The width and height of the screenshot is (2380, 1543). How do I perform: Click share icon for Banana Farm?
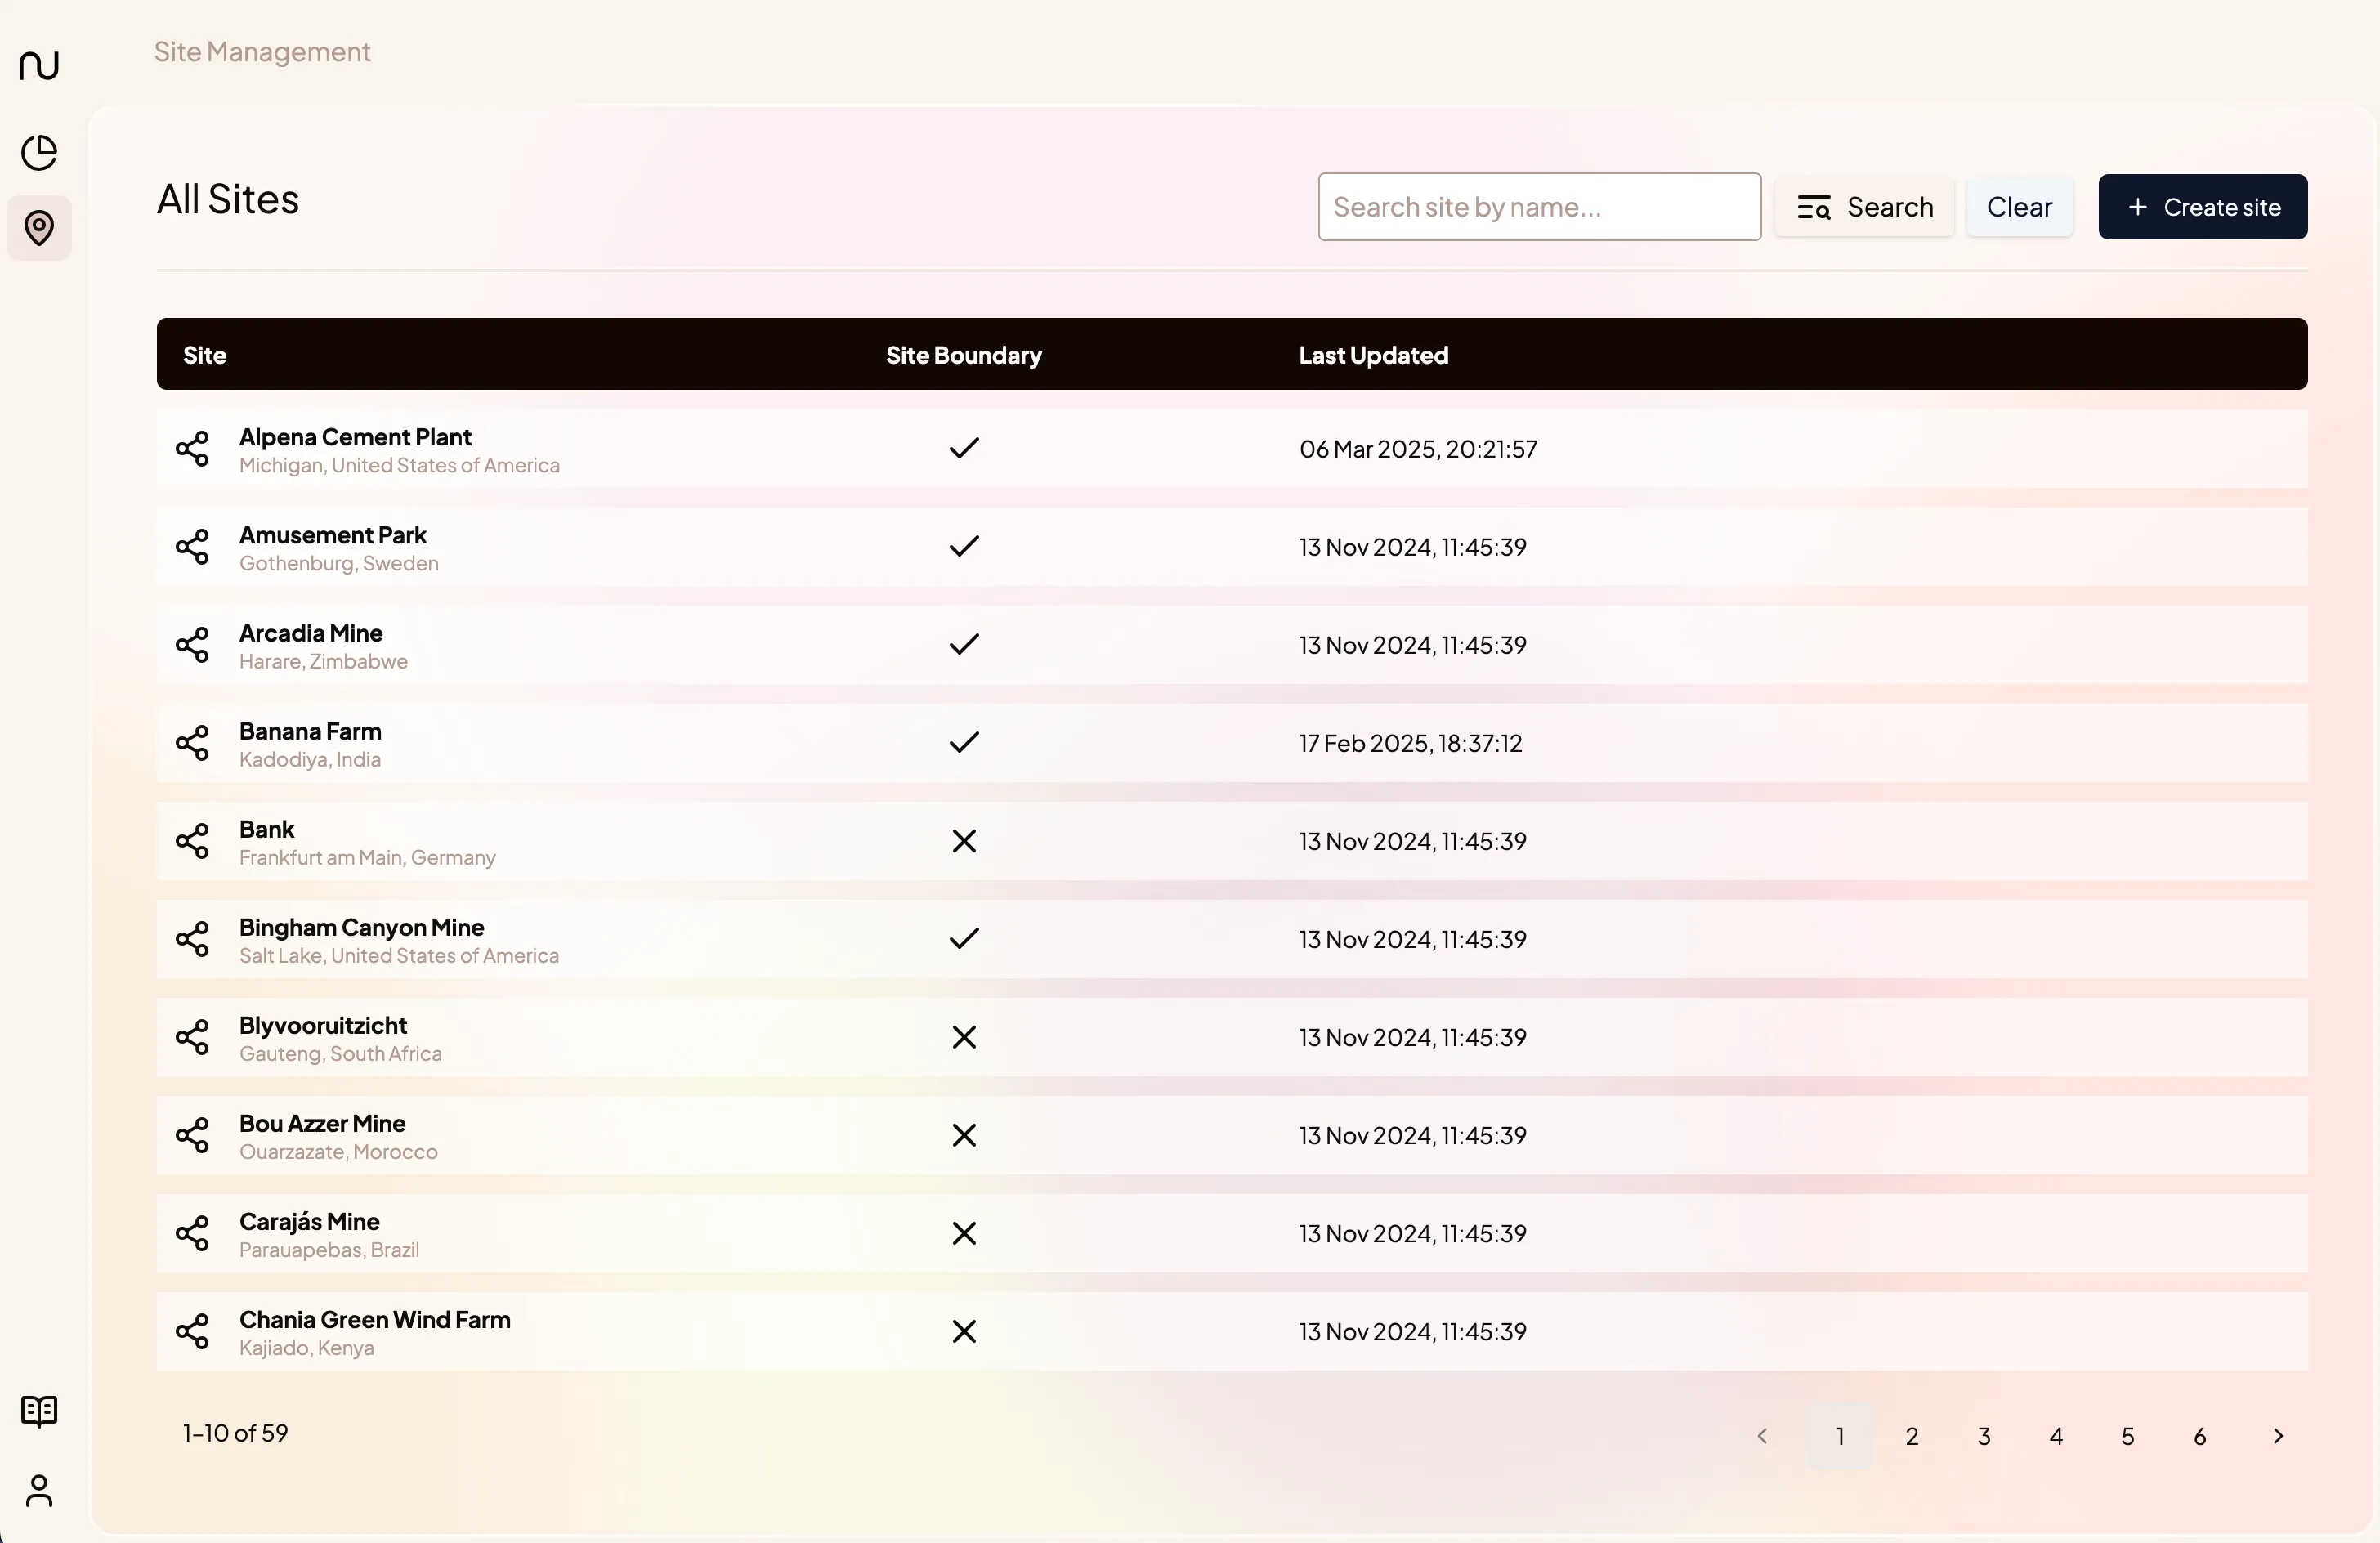pyautogui.click(x=192, y=743)
